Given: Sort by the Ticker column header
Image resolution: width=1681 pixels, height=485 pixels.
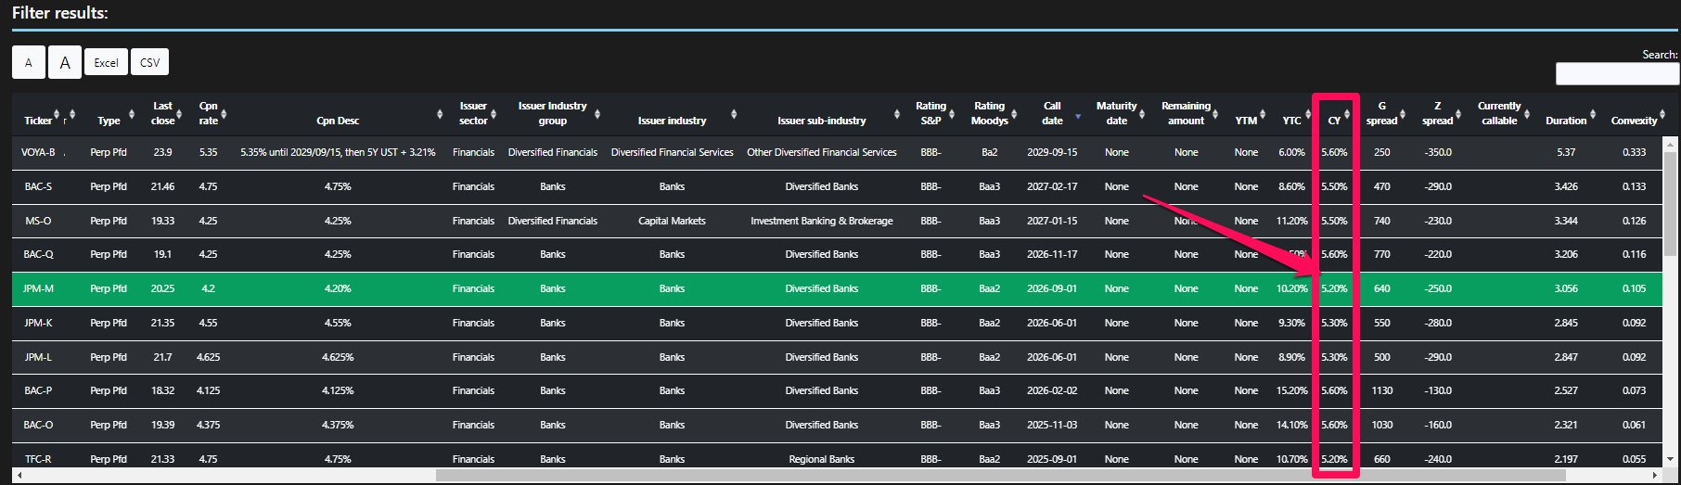Looking at the screenshot, I should 38,121.
